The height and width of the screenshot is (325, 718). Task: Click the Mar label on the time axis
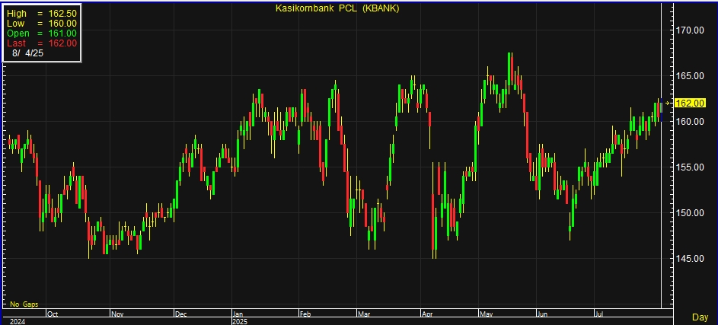coord(365,314)
